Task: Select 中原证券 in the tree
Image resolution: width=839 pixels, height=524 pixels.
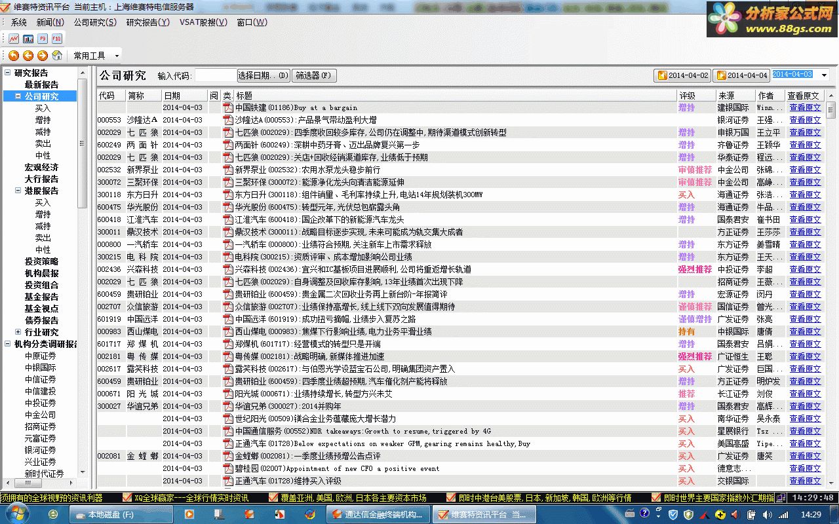Action: point(41,356)
